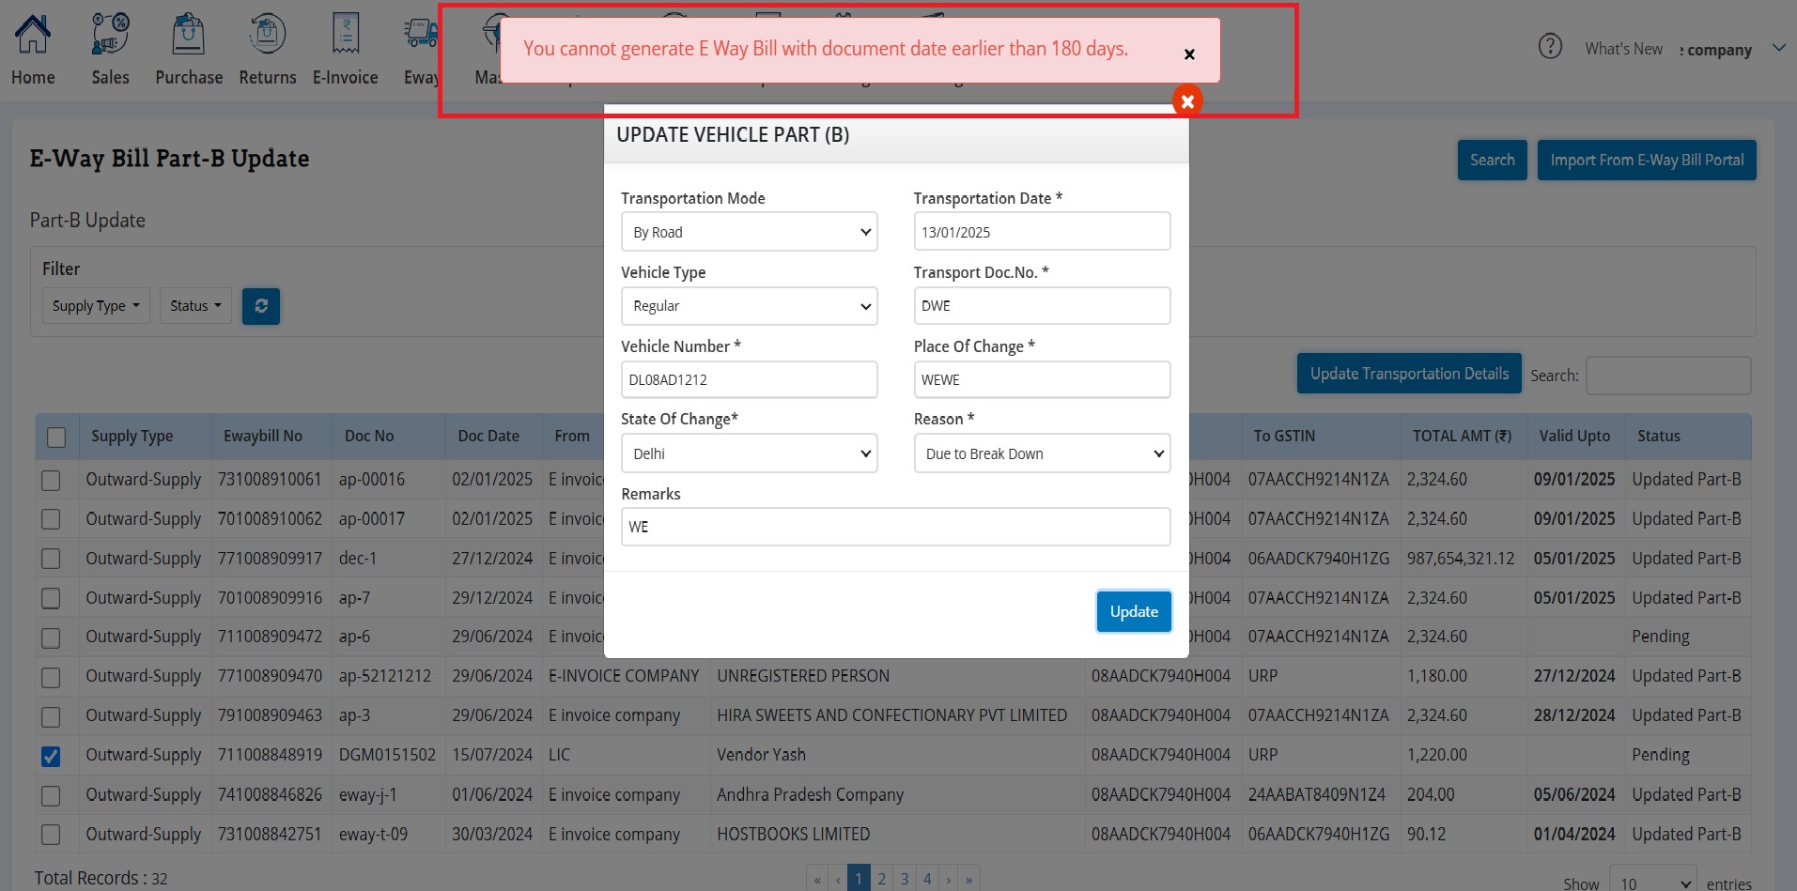Check the row for Ewaybill 771008909917
The height and width of the screenshot is (891, 1797).
pos(51,559)
